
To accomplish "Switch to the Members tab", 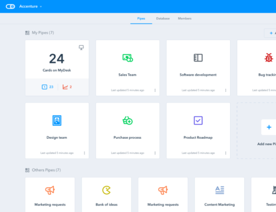I will 184,19.
